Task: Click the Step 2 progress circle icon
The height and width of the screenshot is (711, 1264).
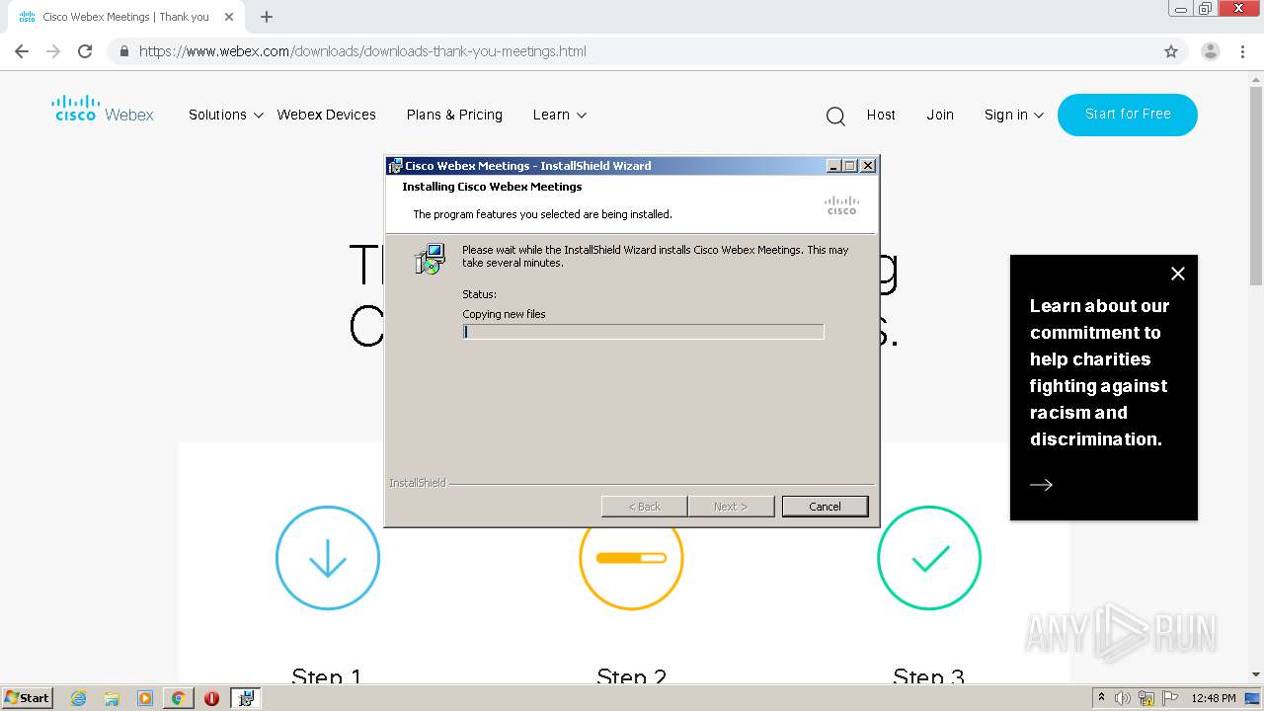Action: pyautogui.click(x=631, y=558)
